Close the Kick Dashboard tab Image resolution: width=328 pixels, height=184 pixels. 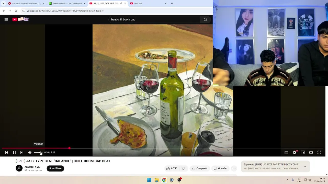[x=84, y=4]
